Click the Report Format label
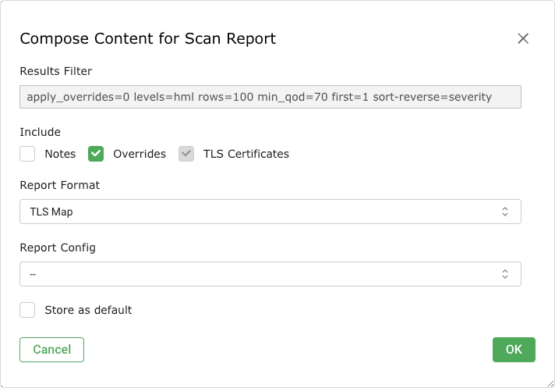This screenshot has width=555, height=388. click(x=60, y=185)
